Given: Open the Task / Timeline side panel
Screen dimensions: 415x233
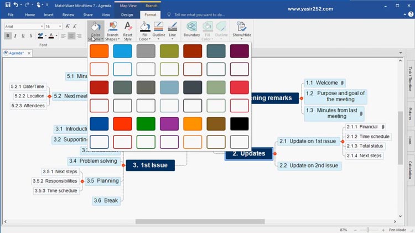Looking at the screenshot, I should coord(410,79).
